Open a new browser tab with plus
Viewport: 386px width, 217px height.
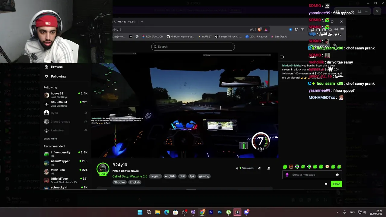(x=142, y=21)
